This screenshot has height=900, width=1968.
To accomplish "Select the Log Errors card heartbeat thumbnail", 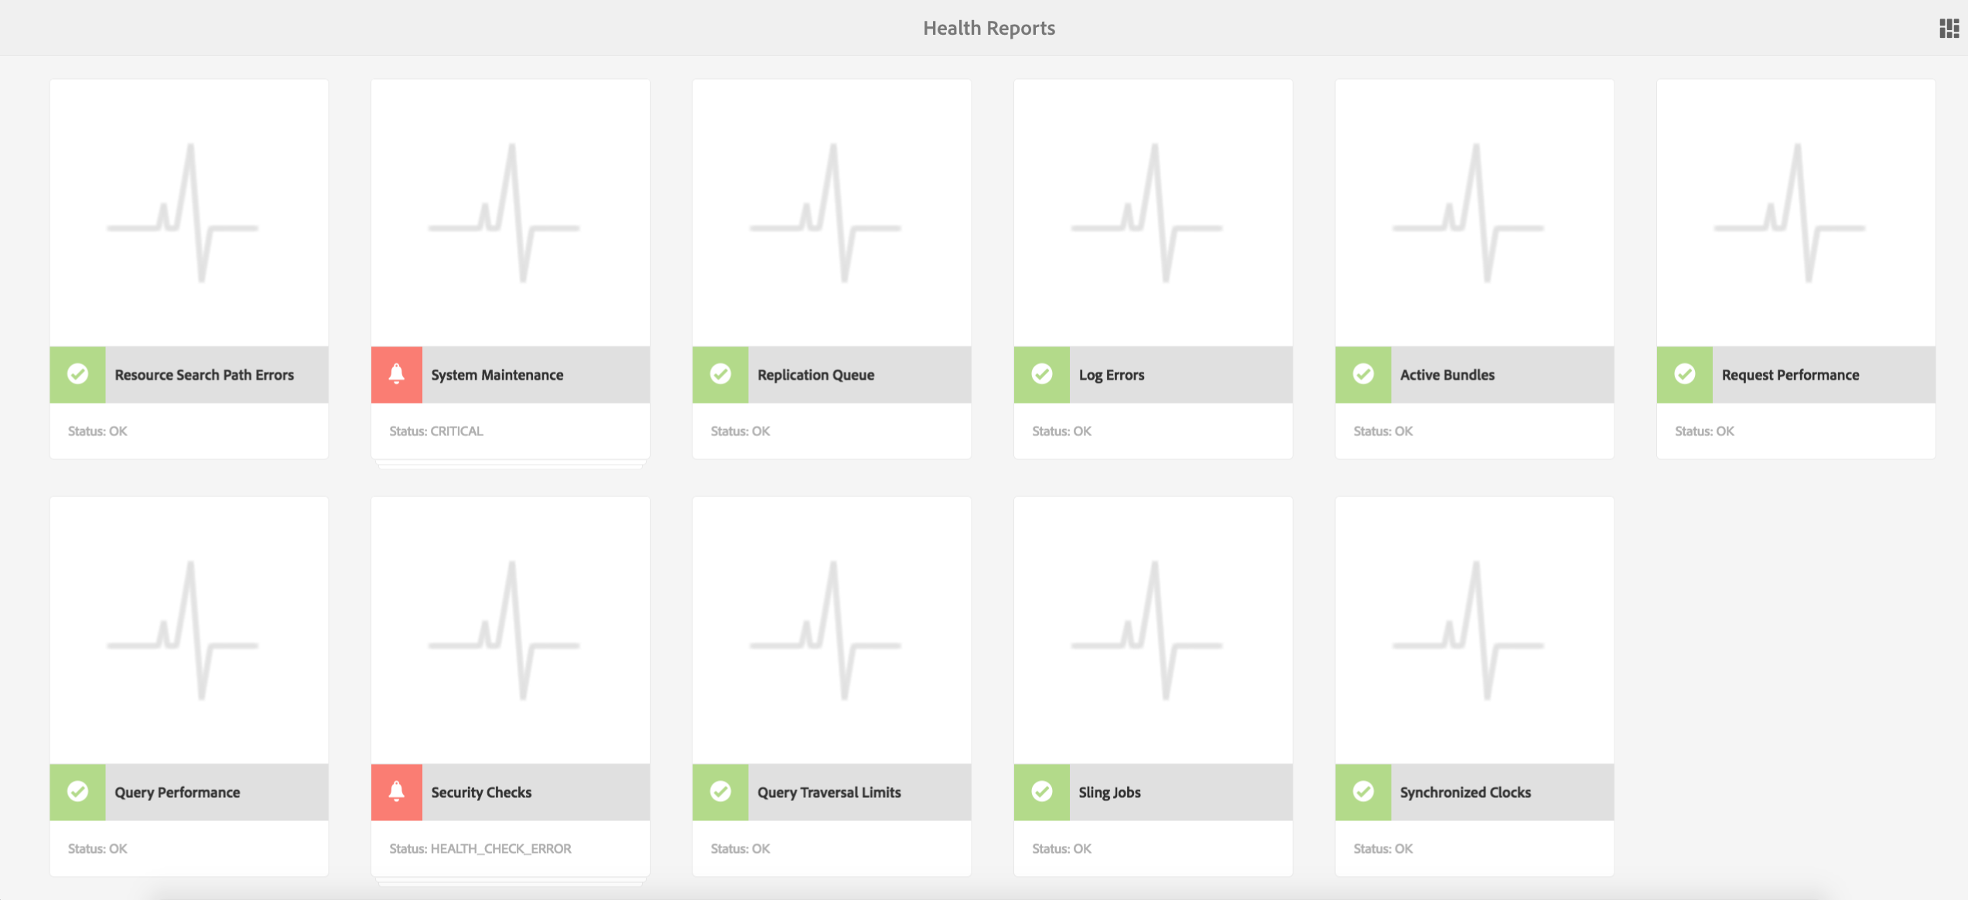I will (x=1153, y=213).
